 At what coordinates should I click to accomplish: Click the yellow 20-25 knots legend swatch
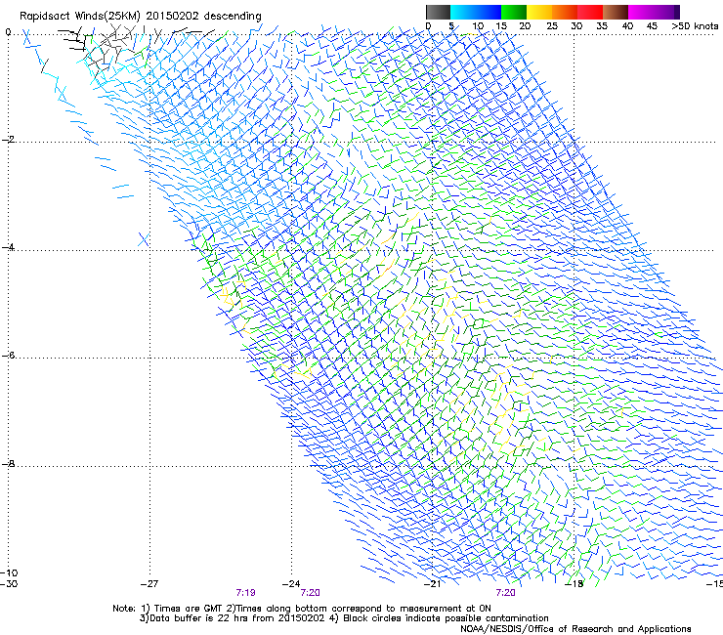pos(539,12)
